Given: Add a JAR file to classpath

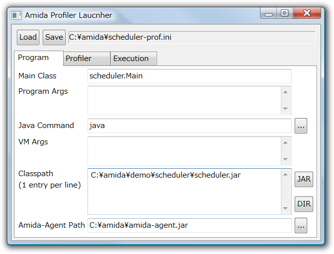Looking at the screenshot, I should pos(304,180).
